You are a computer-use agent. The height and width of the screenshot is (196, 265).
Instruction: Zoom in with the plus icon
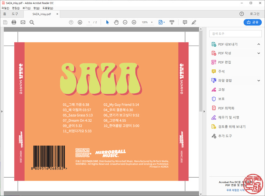pos(134,22)
